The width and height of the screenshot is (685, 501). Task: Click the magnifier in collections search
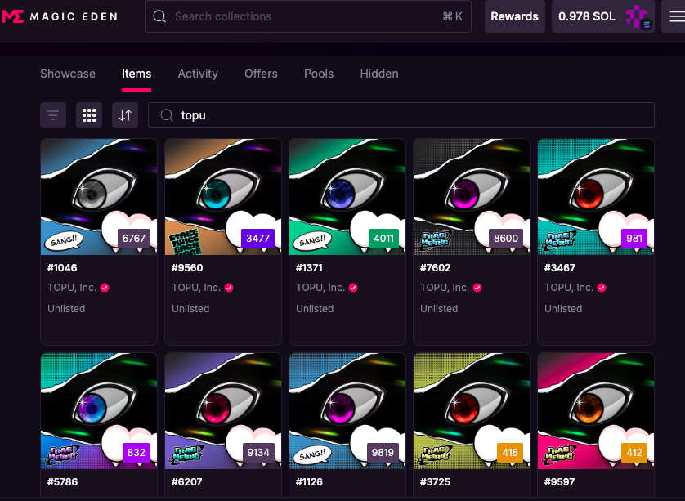point(159,16)
